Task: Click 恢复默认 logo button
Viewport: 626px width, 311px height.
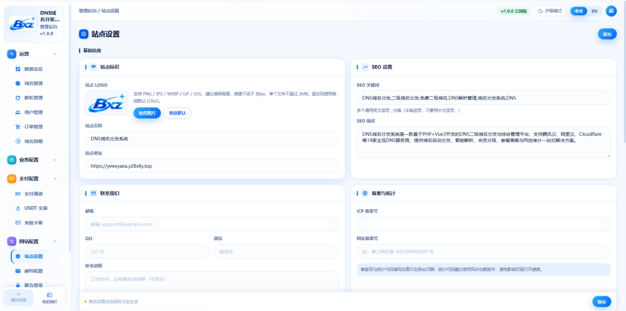Action: 177,113
